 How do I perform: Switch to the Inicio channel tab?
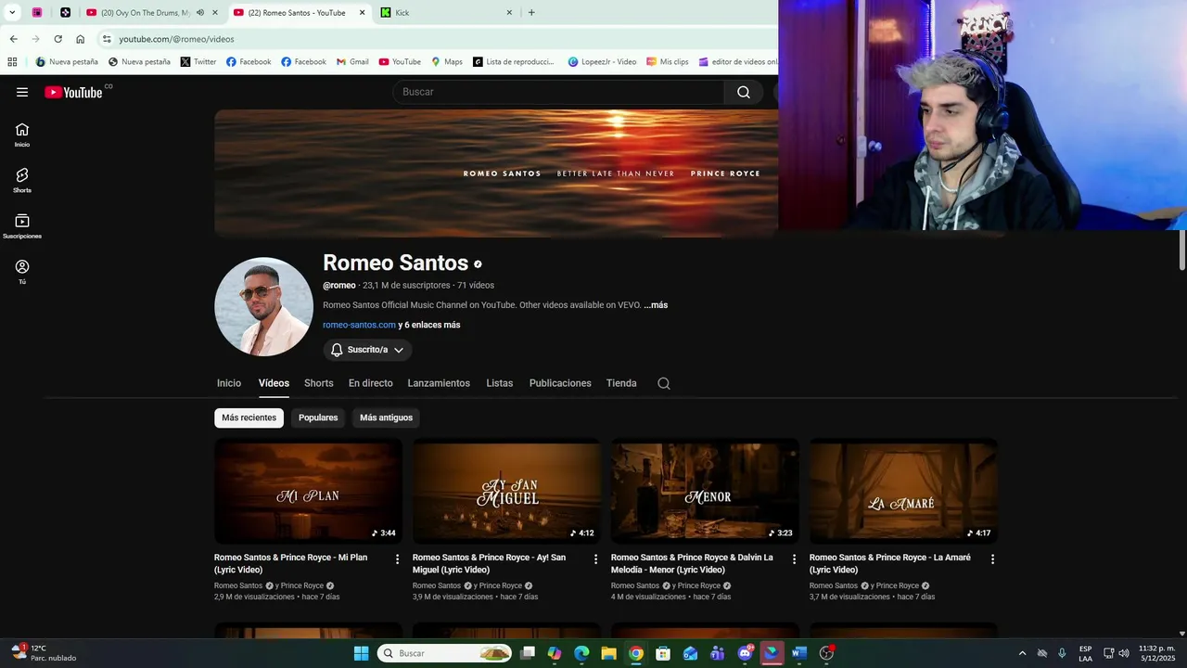(229, 383)
